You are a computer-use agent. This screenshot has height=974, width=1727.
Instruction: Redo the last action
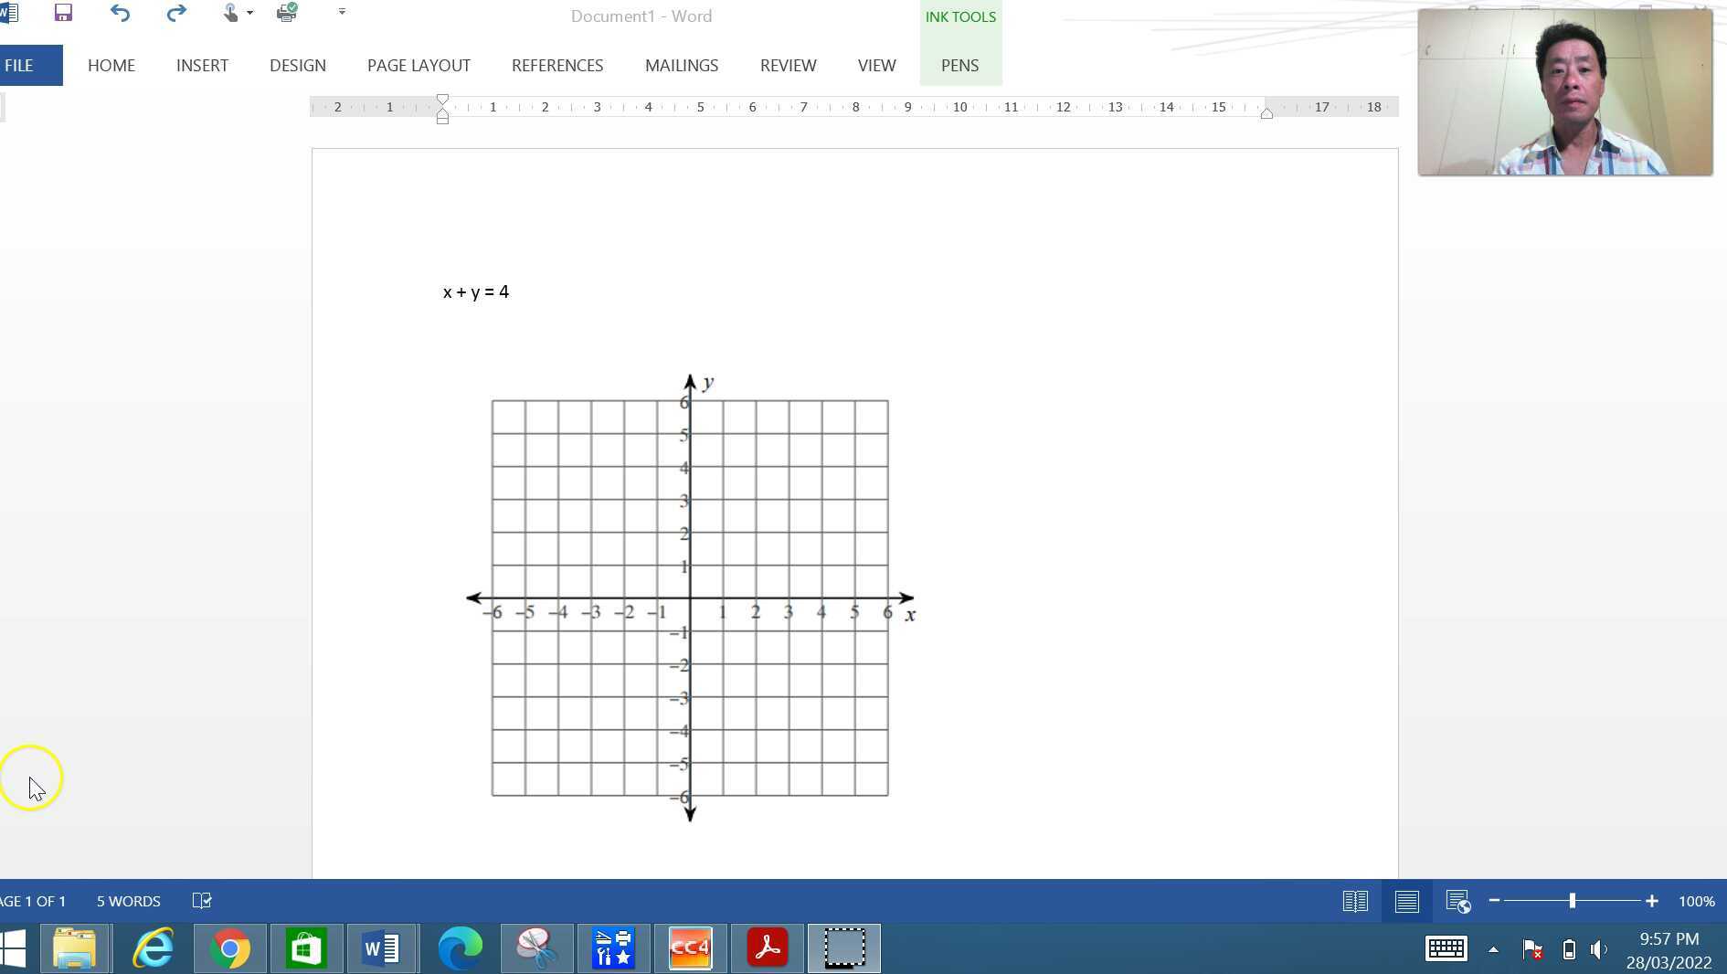tap(175, 13)
